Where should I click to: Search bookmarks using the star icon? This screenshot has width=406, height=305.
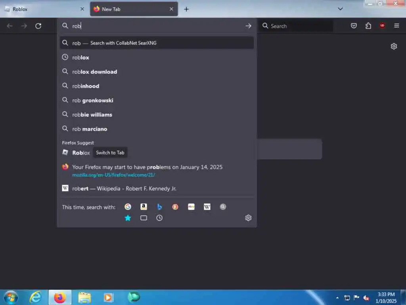128,218
